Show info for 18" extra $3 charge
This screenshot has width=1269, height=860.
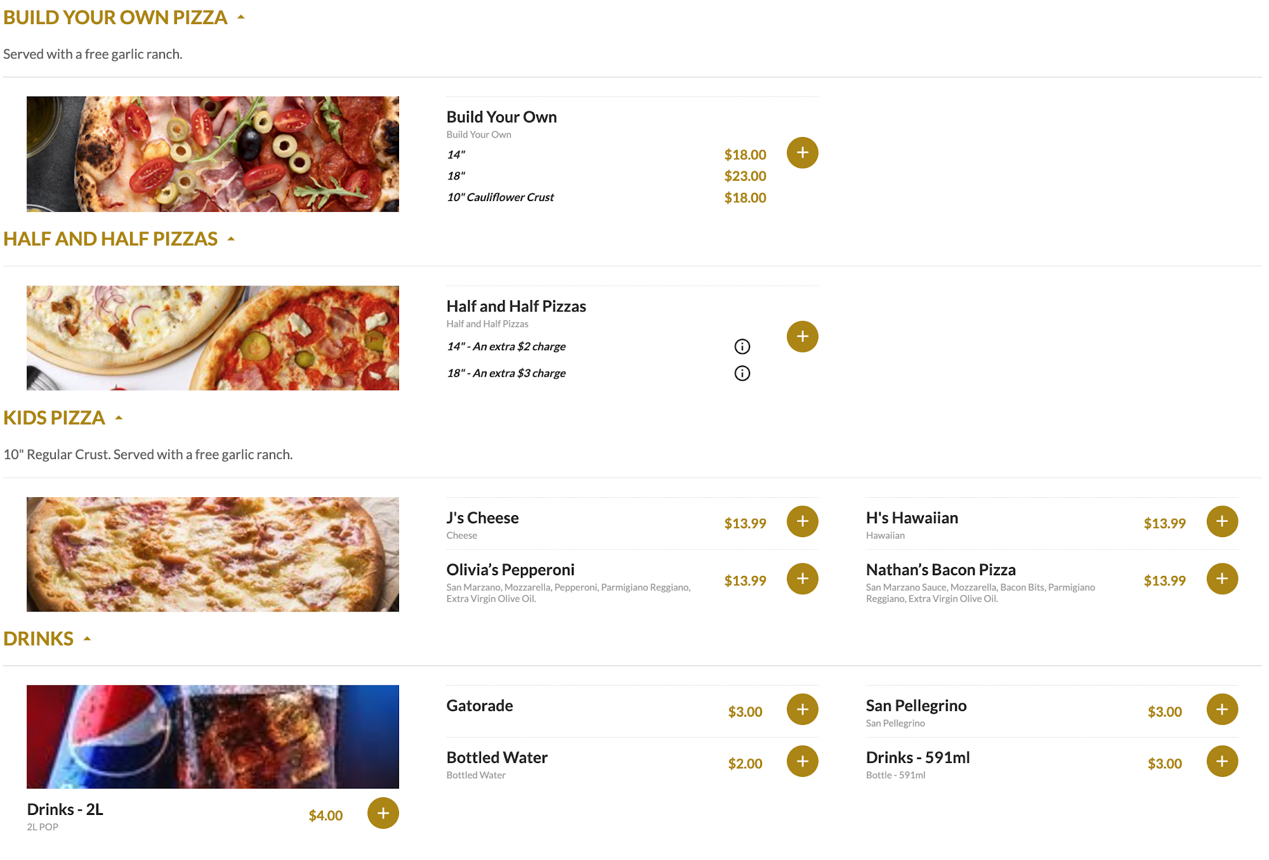click(742, 373)
